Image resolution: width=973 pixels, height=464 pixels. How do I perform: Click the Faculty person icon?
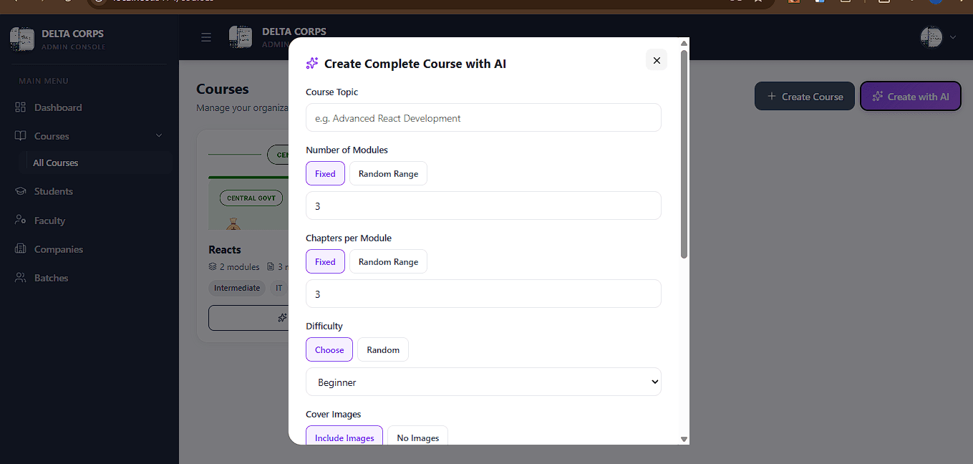20,221
